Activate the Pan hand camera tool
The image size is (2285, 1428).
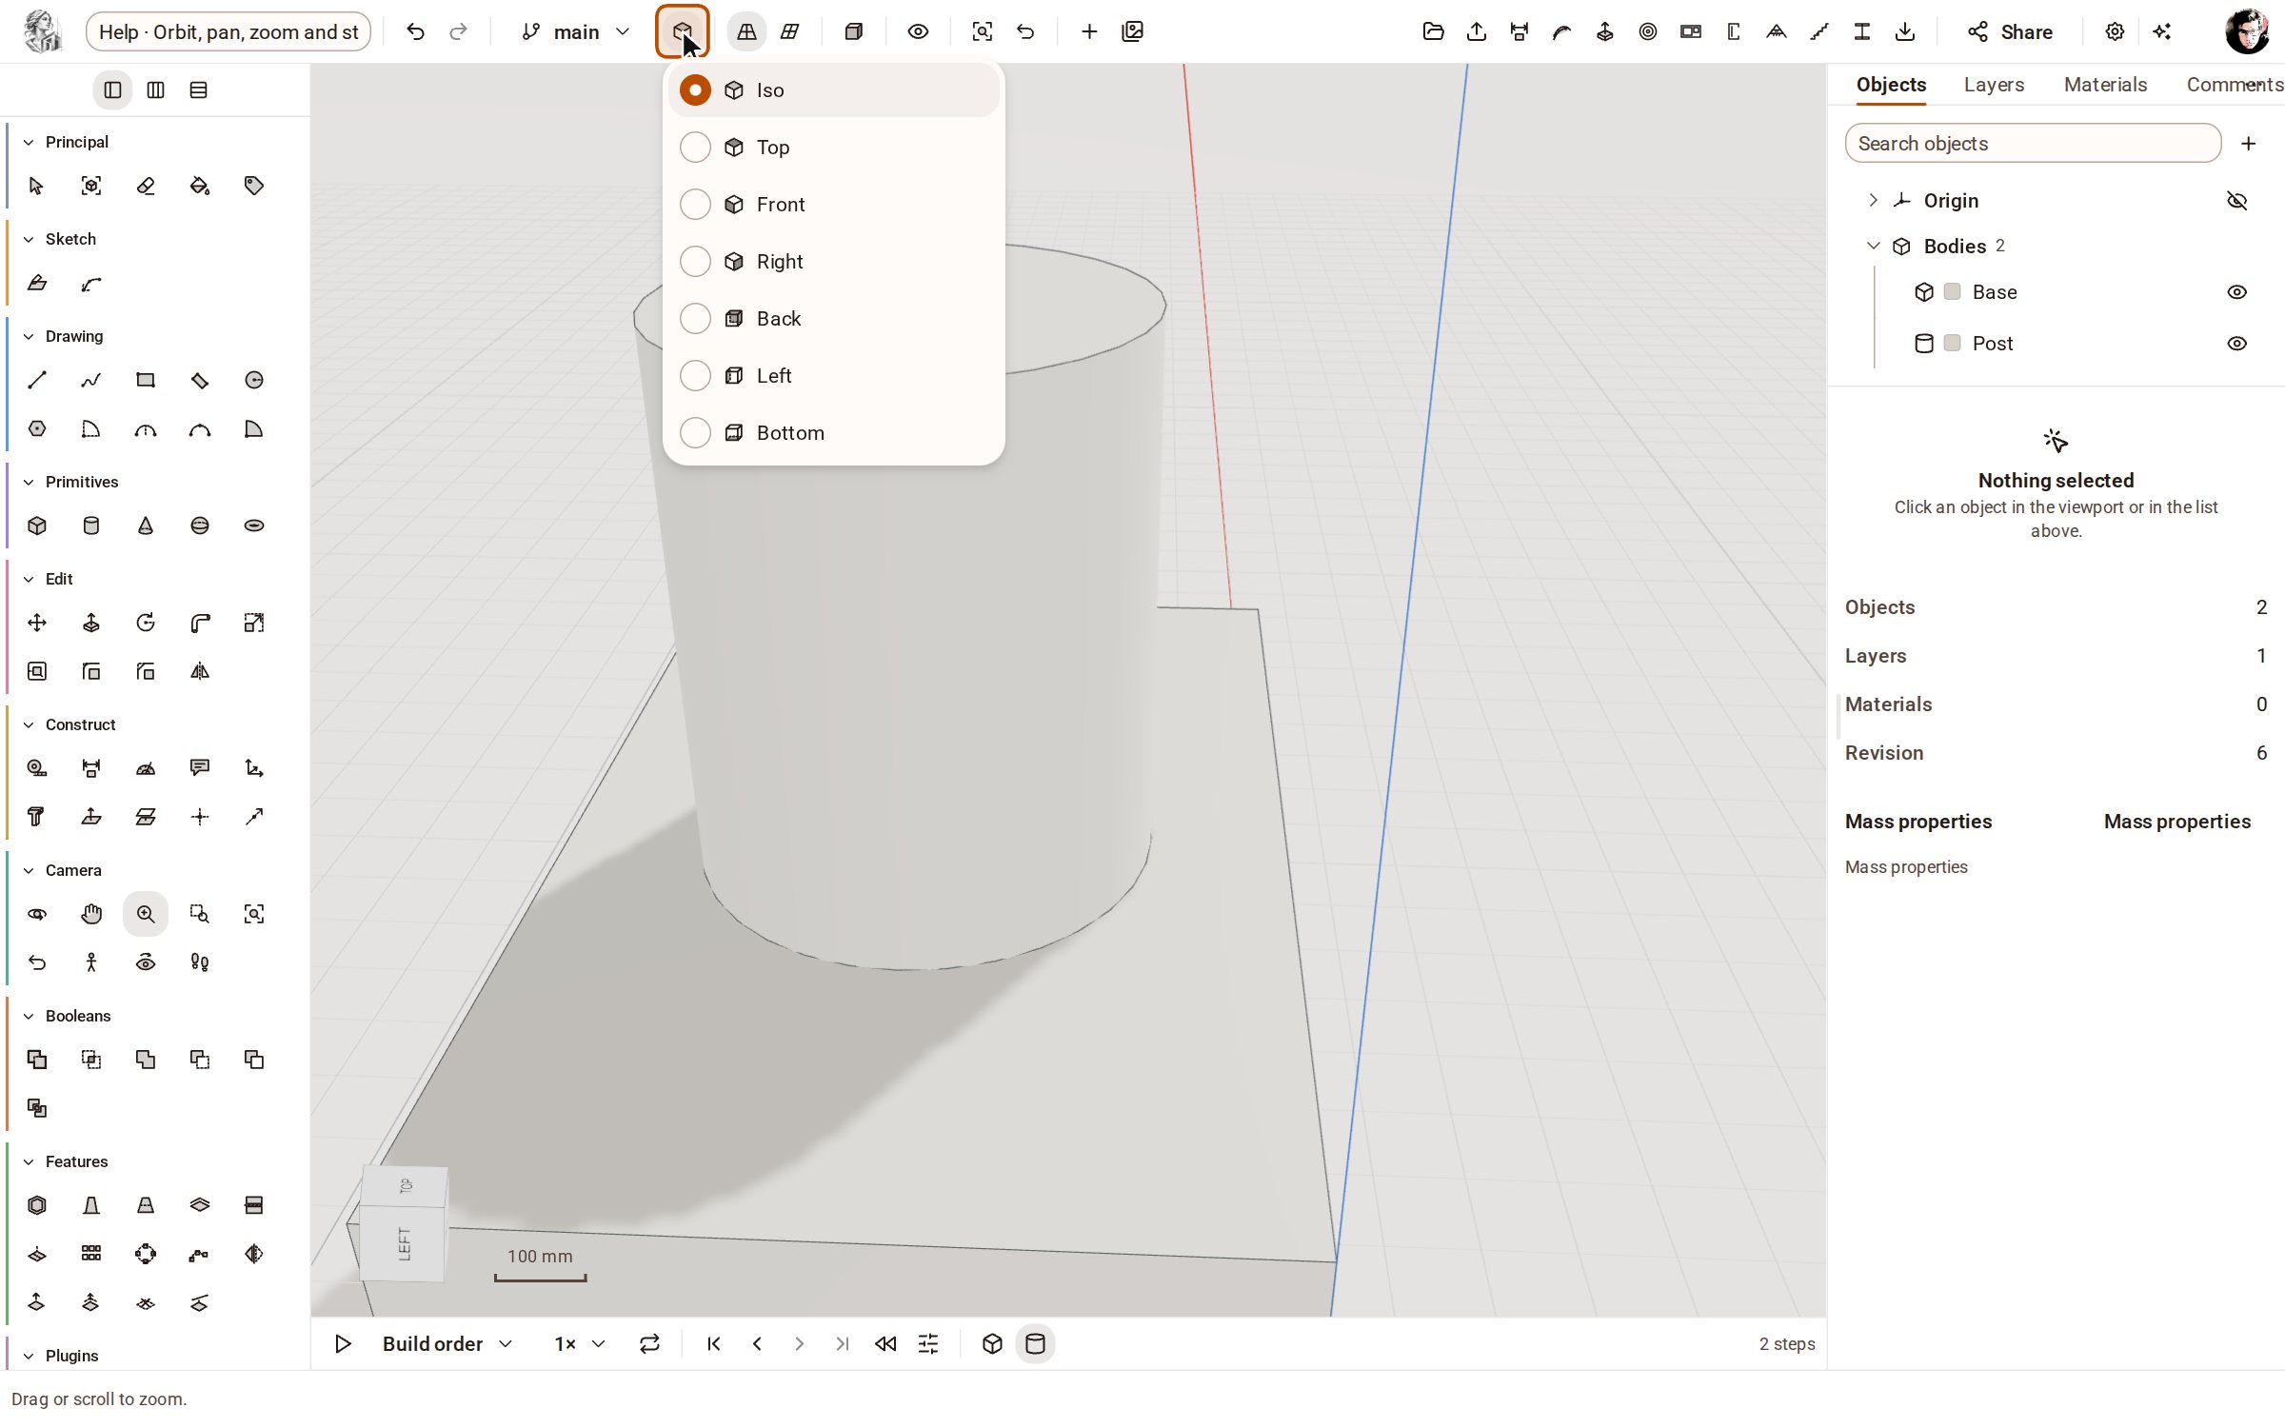coord(91,914)
